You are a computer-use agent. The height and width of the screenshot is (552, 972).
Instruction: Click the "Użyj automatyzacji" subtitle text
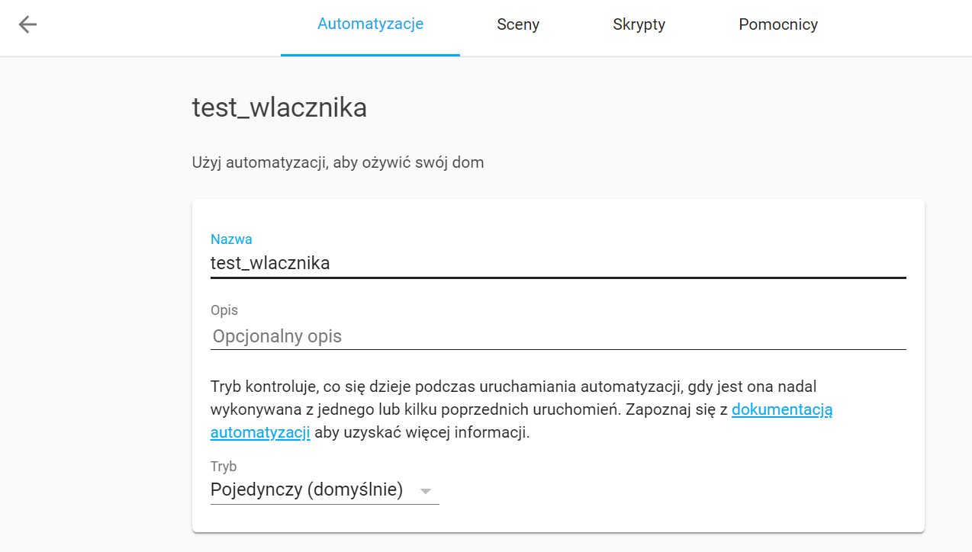pyautogui.click(x=338, y=162)
